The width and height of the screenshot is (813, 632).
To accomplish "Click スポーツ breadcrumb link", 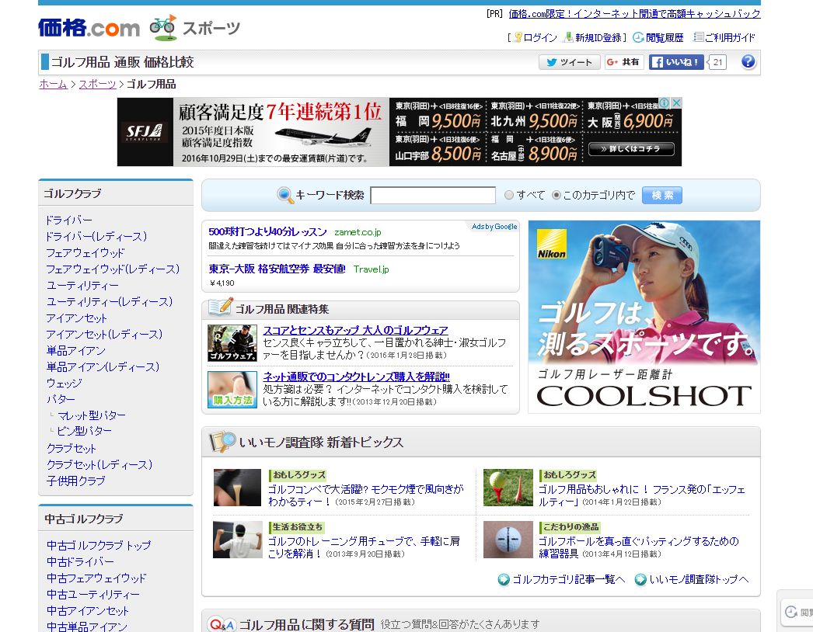I will click(x=97, y=84).
